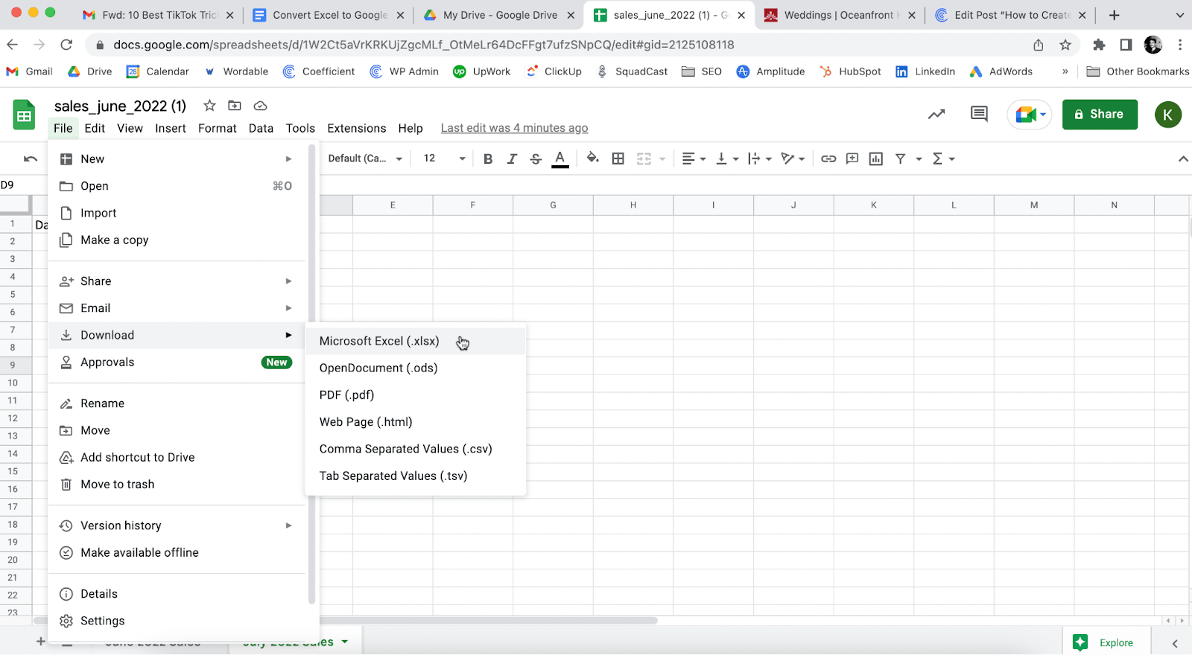
Task: Open the Default font family dropdown
Action: pyautogui.click(x=365, y=159)
